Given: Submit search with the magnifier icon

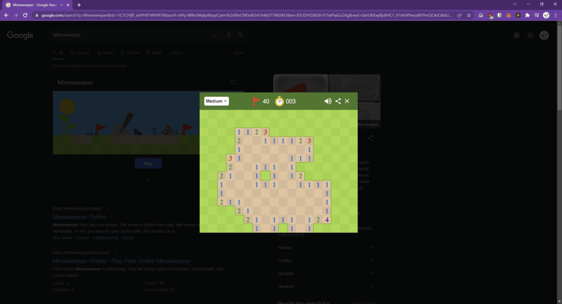Looking at the screenshot, I should (240, 35).
